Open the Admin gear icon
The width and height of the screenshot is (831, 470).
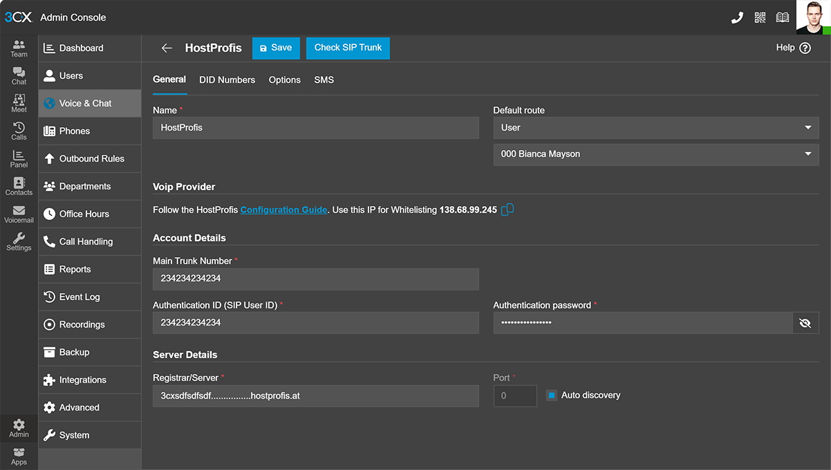[19, 429]
